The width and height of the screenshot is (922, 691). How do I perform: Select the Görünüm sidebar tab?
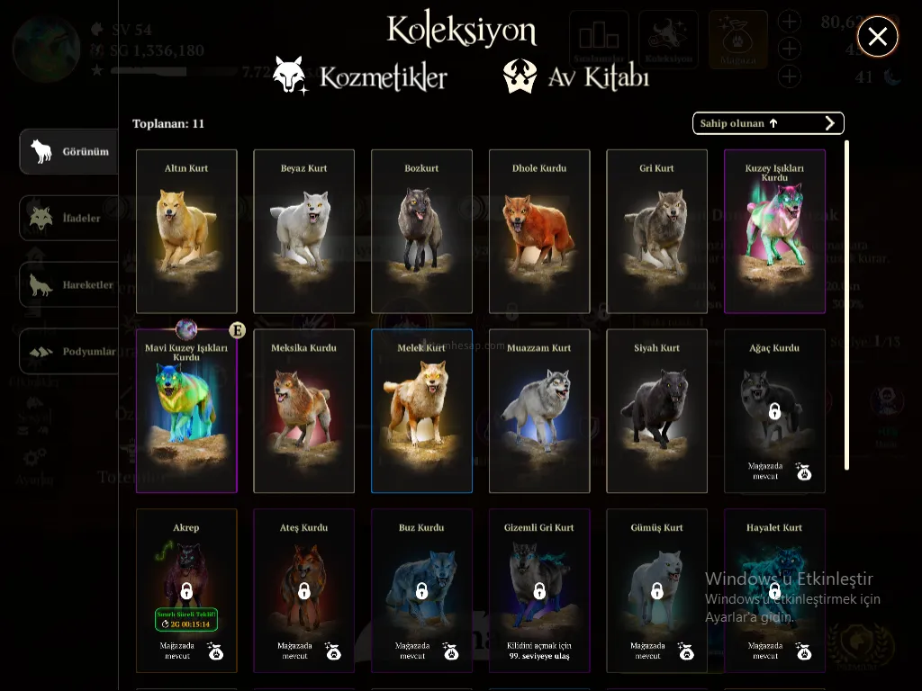pyautogui.click(x=68, y=151)
